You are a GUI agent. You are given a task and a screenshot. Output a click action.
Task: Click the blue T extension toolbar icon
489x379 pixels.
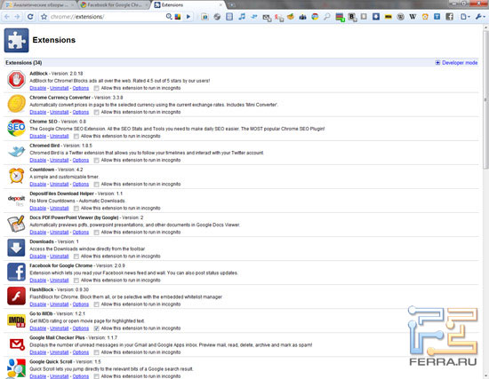point(437,17)
